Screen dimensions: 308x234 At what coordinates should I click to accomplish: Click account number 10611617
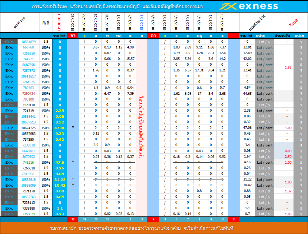[x=28, y=76]
